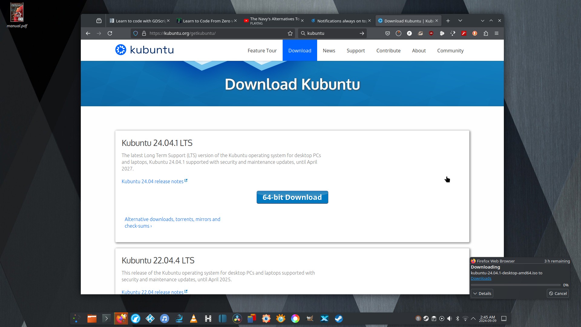Open DaVinci Resolve from the taskbar
The image size is (581, 327).
point(237,319)
